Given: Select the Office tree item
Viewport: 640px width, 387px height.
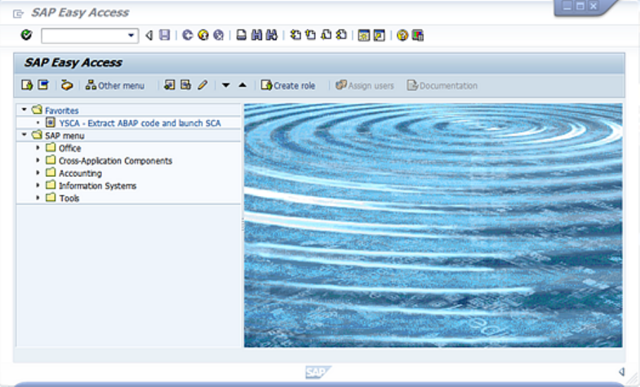Looking at the screenshot, I should tap(70, 148).
